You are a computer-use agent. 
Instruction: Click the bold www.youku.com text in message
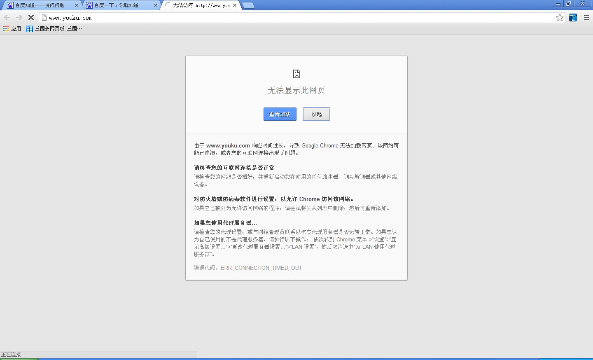point(228,145)
